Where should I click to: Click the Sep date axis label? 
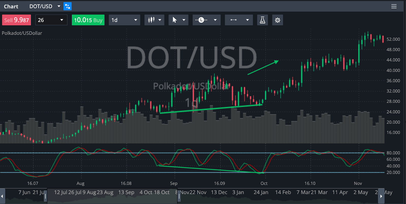[174, 183]
